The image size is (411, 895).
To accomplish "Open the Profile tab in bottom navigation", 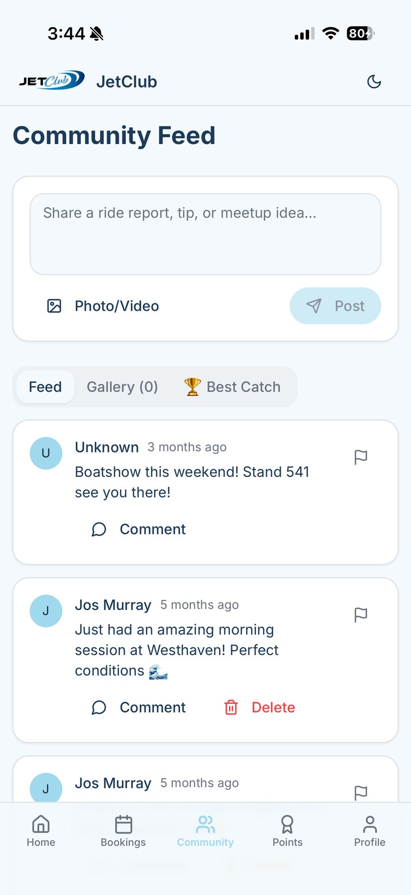I will [x=370, y=831].
